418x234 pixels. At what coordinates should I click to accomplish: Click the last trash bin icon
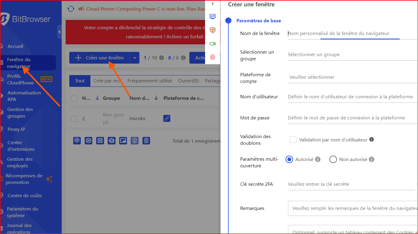(x=146, y=141)
